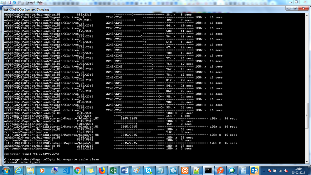Click the Paint application icon in title bar
This screenshot has width=311, height=175.
tap(2, 2)
